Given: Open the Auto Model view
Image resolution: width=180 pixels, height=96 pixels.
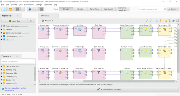Looking at the screenshot, I should tap(108, 9).
